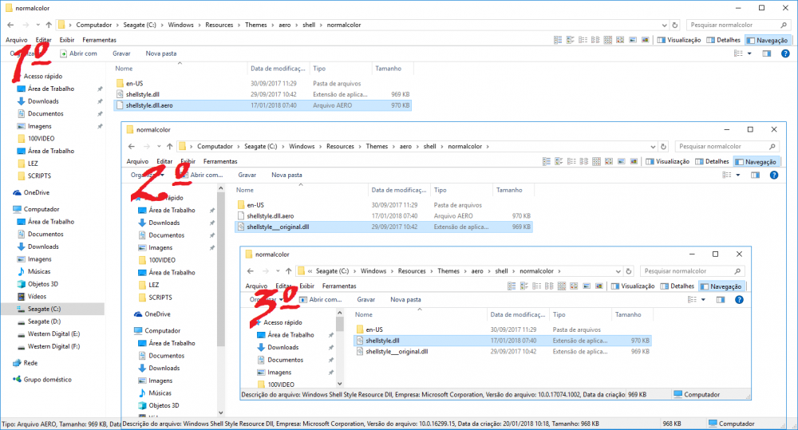Image resolution: width=798 pixels, height=430 pixels.
Task: Click the up arrow in the second window's navigation bar
Action: 170,147
